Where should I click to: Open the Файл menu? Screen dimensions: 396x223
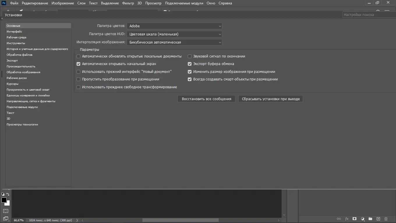tap(14, 3)
